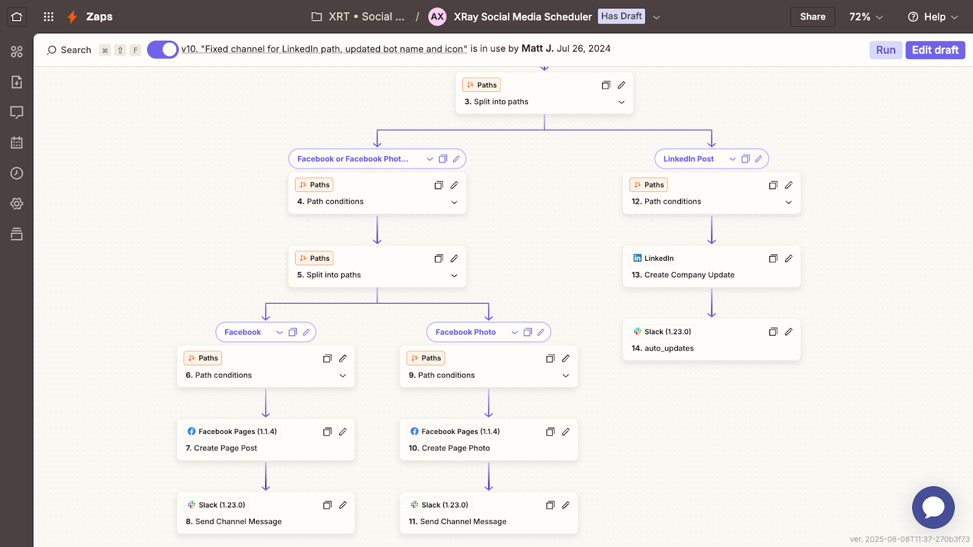
Task: Expand step 4 Path conditions chevron
Action: [454, 202]
